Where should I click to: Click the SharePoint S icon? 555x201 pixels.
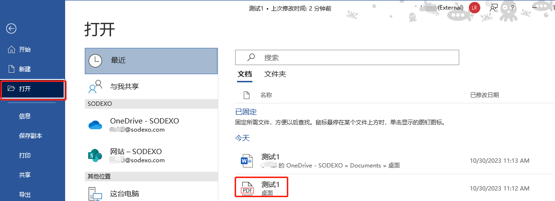point(95,156)
